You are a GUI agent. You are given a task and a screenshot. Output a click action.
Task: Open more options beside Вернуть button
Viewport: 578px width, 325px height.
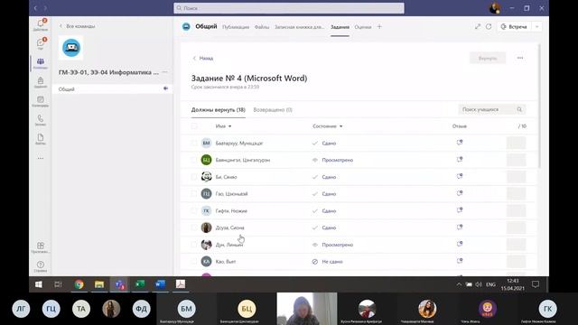520,58
